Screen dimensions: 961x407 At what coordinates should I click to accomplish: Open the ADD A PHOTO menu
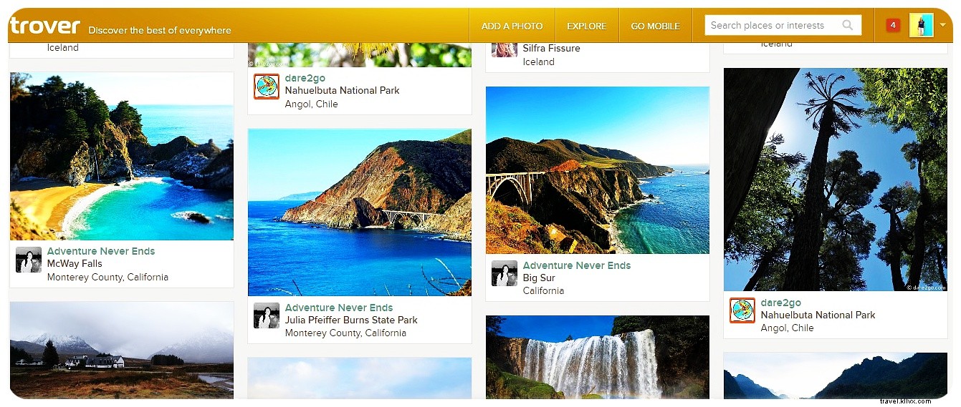(x=512, y=26)
